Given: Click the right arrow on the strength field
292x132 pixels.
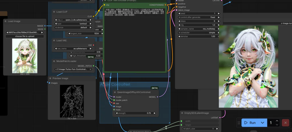Looking at the screenshot, I should coord(155,113).
